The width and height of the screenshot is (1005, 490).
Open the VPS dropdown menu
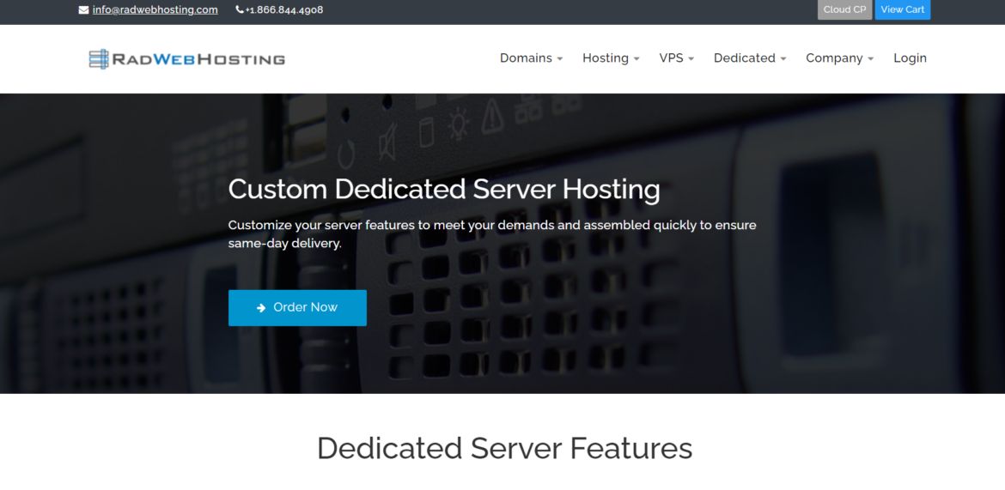(677, 58)
